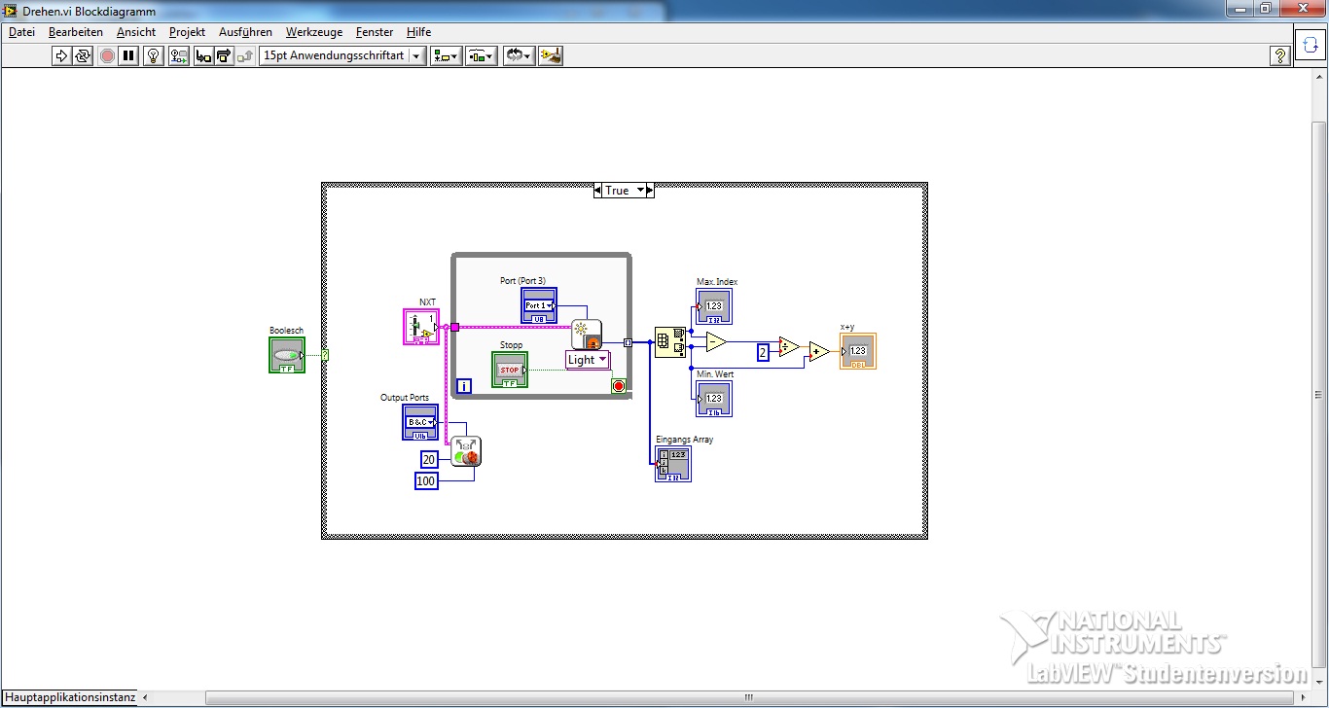
Task: Click the Step Into button
Action: point(202,55)
